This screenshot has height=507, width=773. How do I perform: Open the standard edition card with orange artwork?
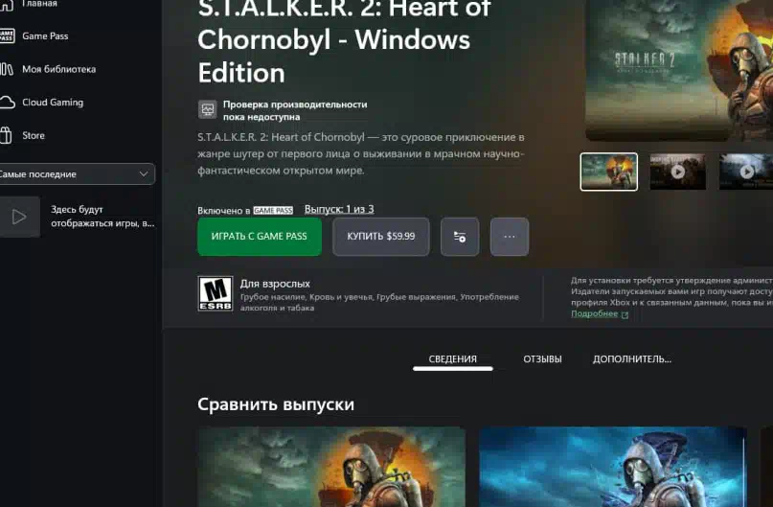tap(331, 467)
